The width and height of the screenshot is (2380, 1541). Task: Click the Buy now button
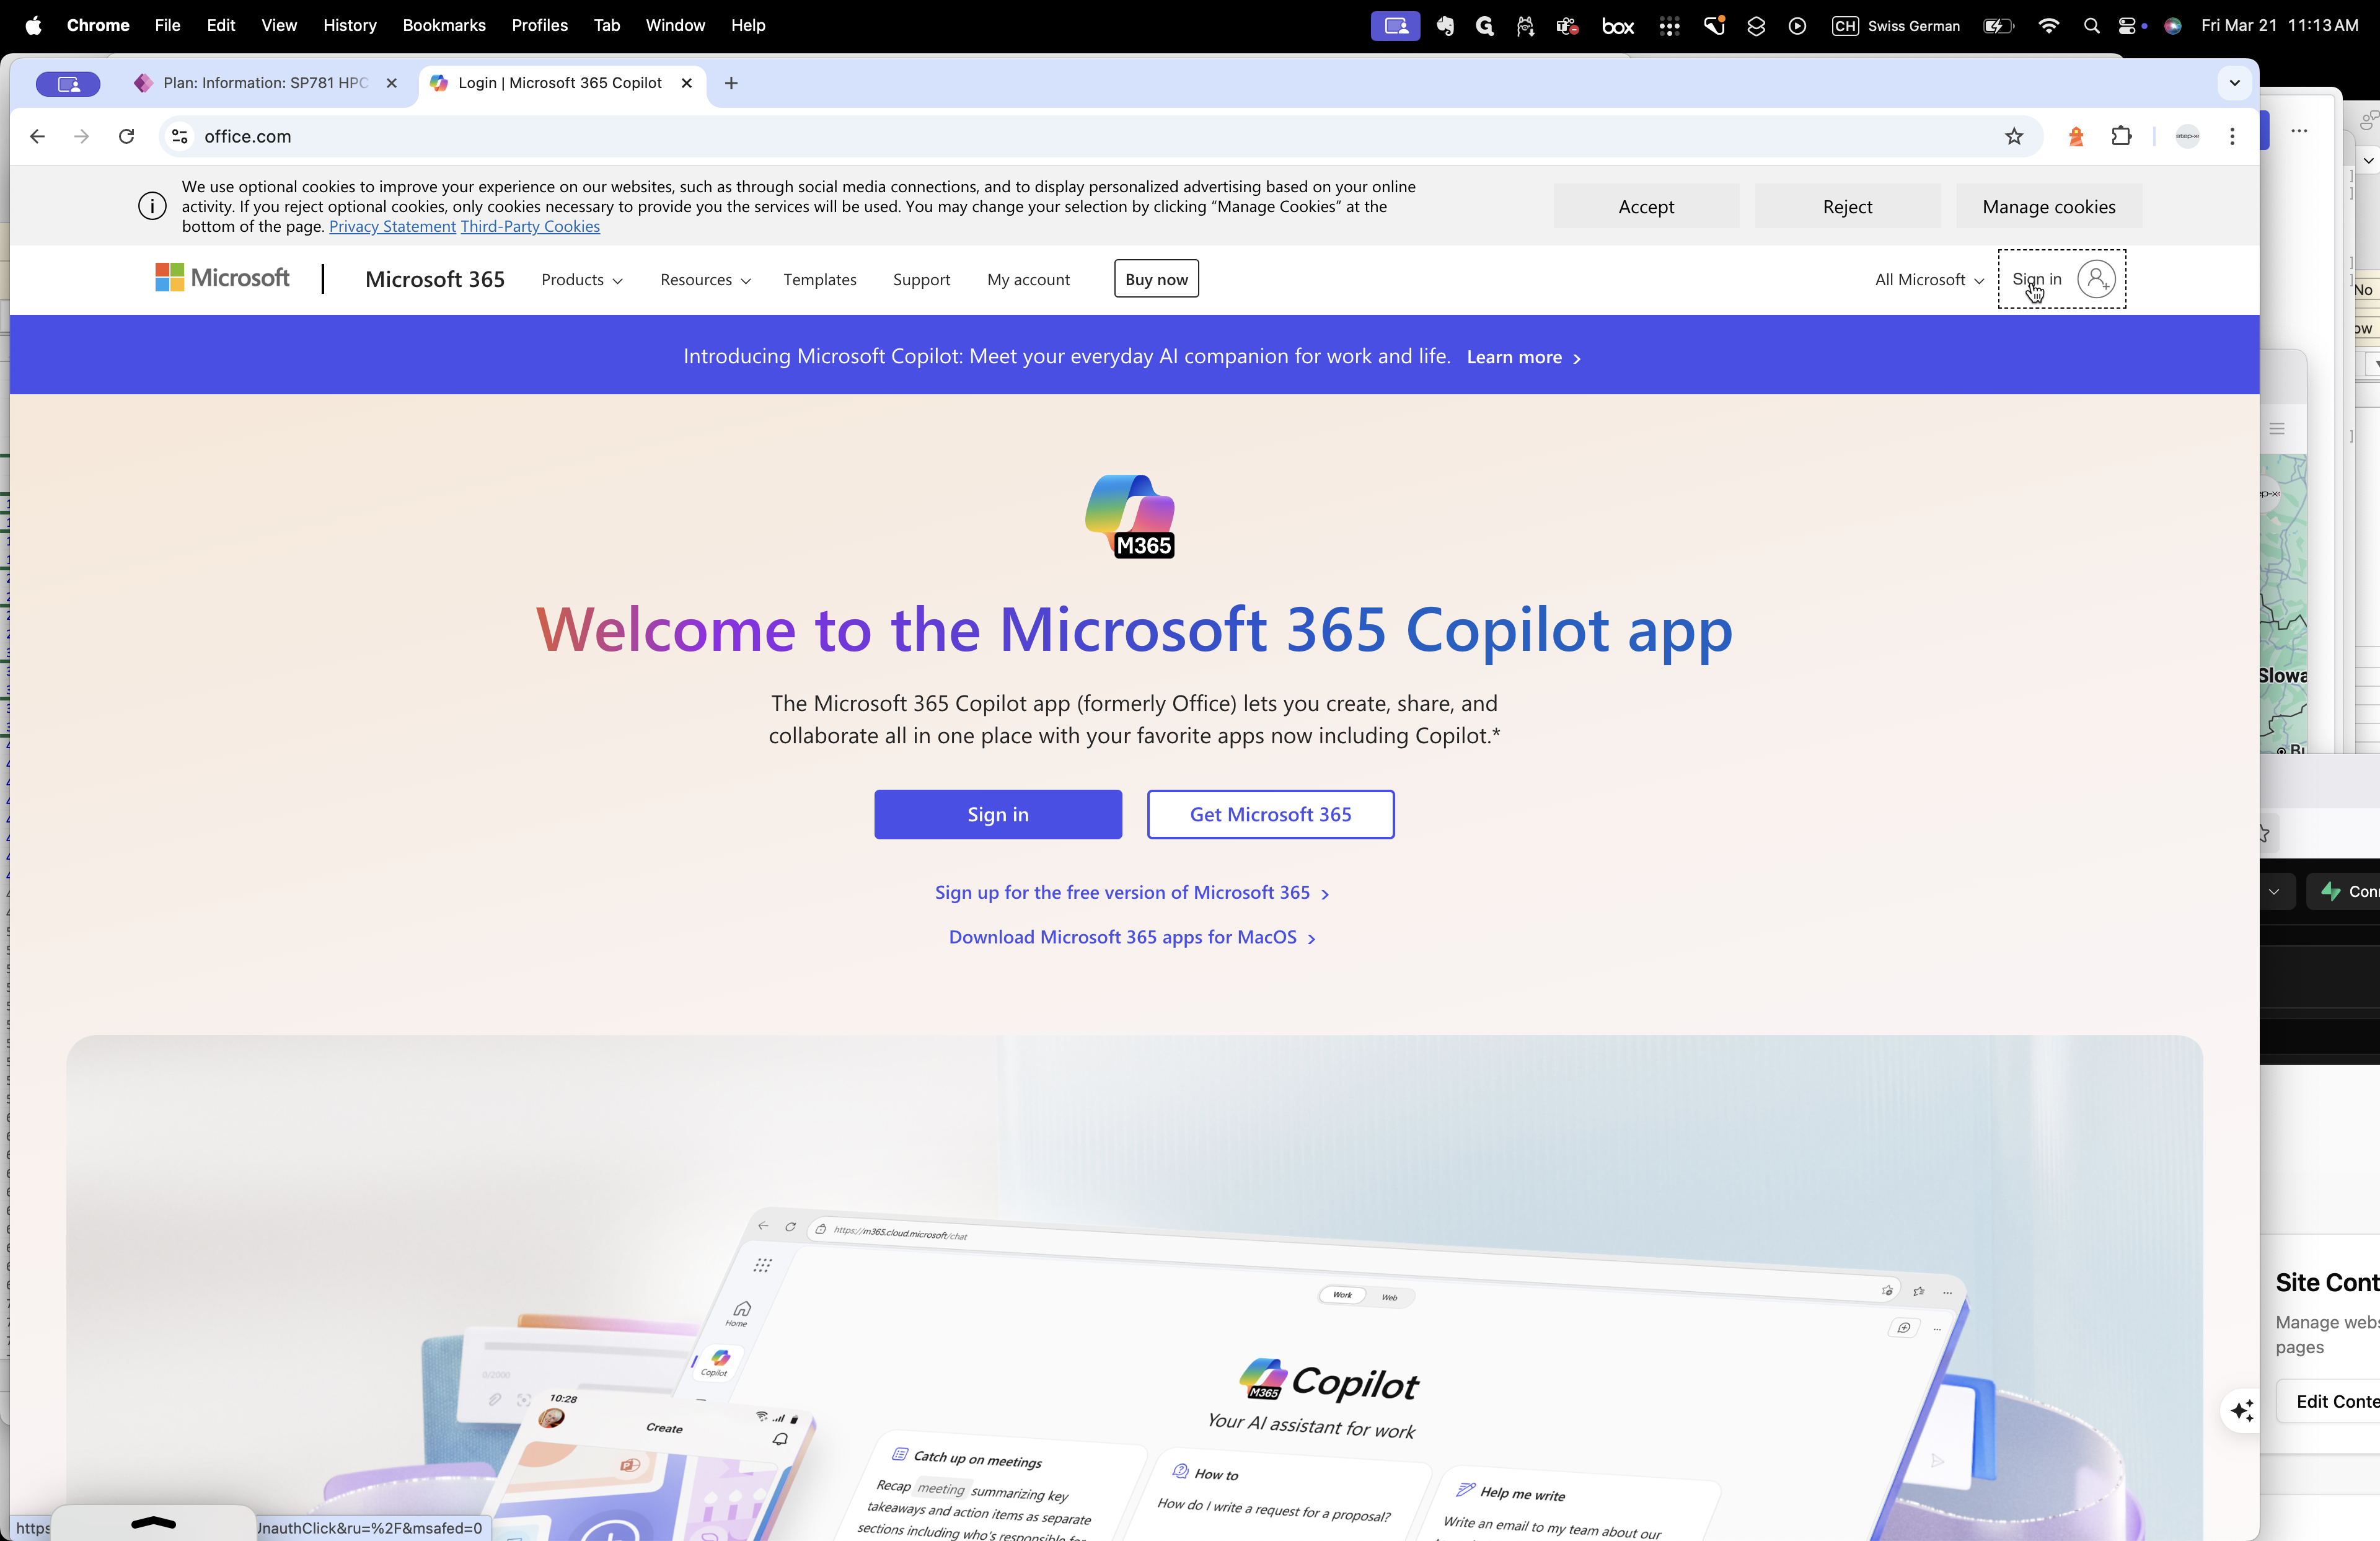point(1156,279)
